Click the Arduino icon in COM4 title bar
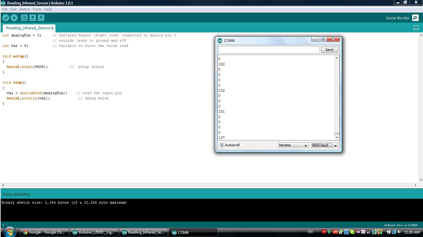423x237 pixels. click(220, 40)
